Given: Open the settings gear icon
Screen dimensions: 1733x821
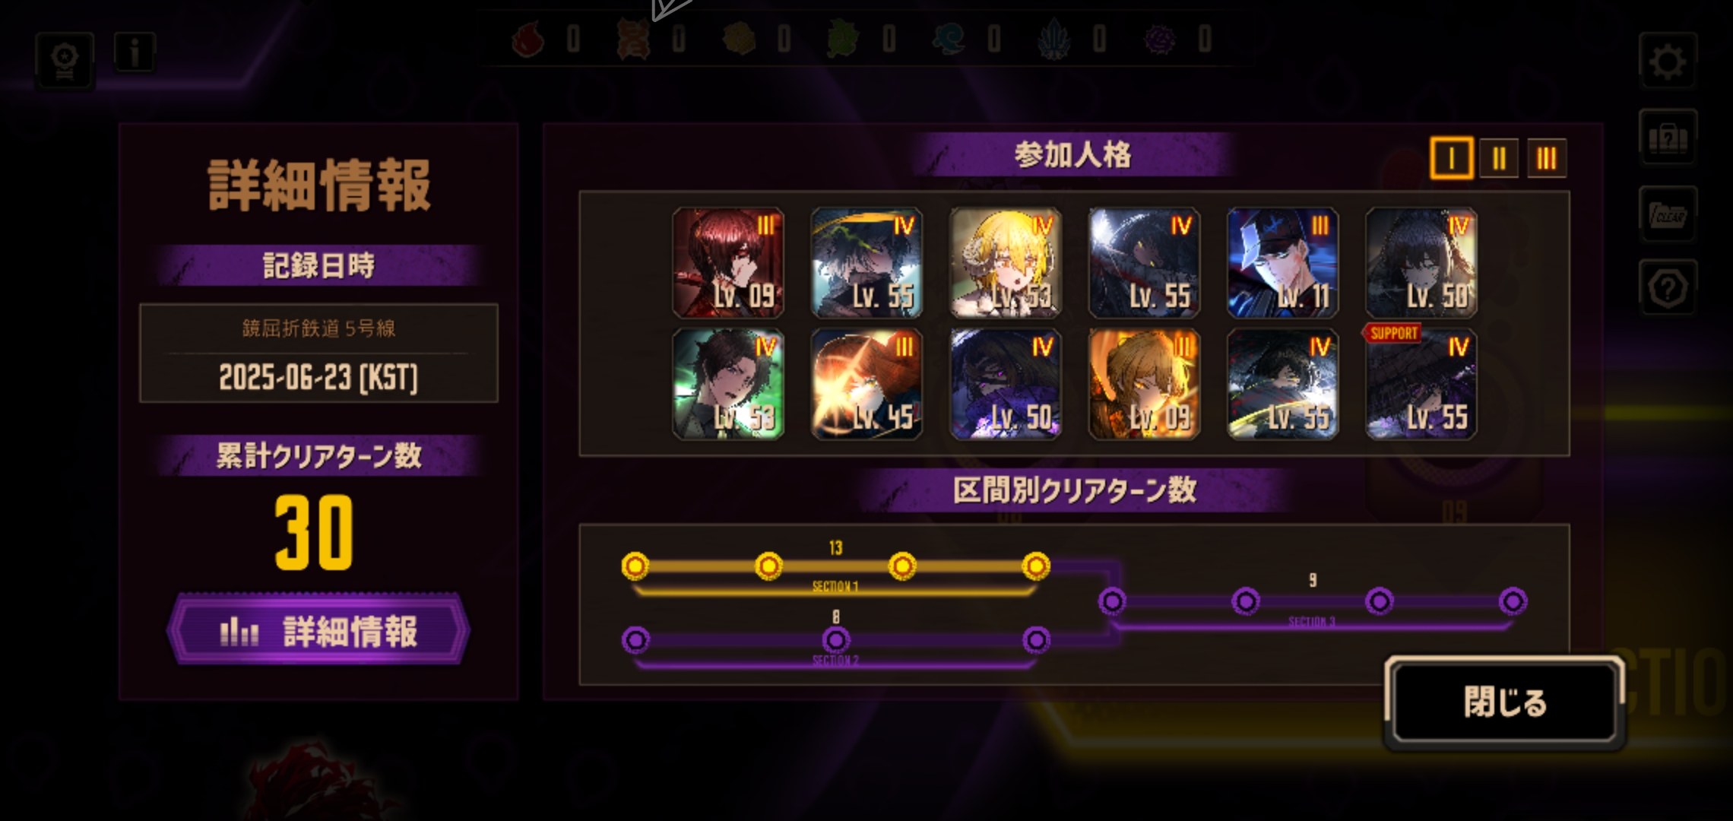Looking at the screenshot, I should 1668,62.
